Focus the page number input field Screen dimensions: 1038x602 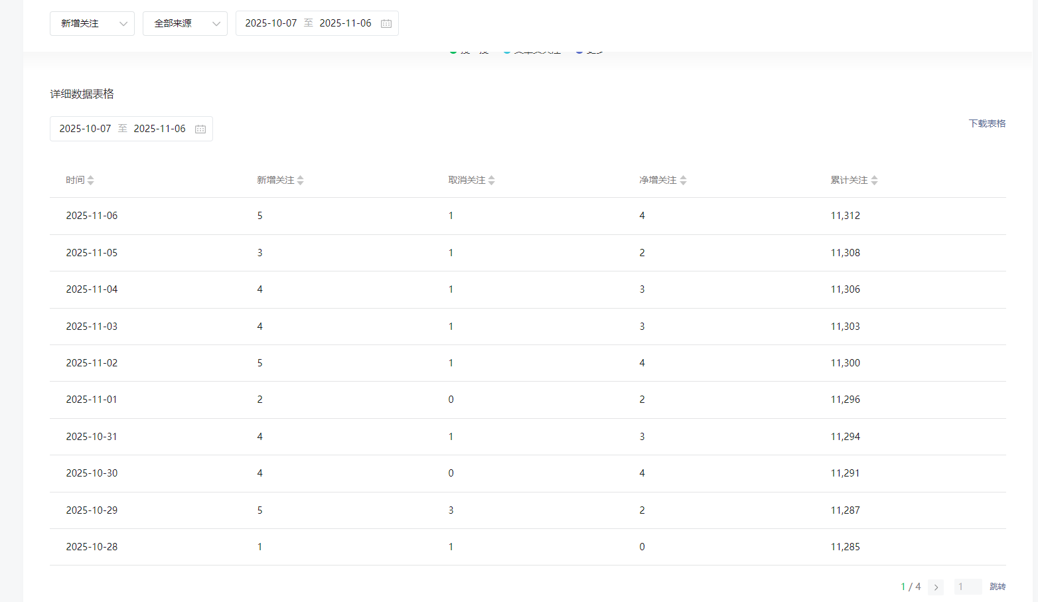coord(968,587)
